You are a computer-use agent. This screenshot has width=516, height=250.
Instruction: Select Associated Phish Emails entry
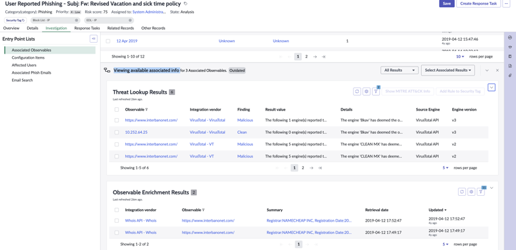click(31, 73)
